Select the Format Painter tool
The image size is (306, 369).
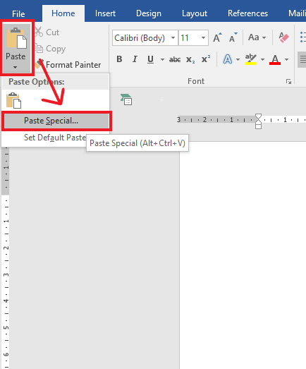(x=68, y=65)
